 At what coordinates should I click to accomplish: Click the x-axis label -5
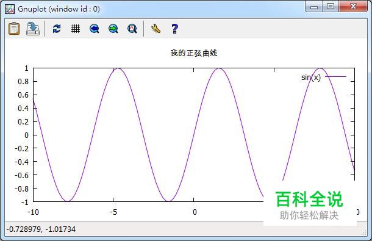pos(113,212)
